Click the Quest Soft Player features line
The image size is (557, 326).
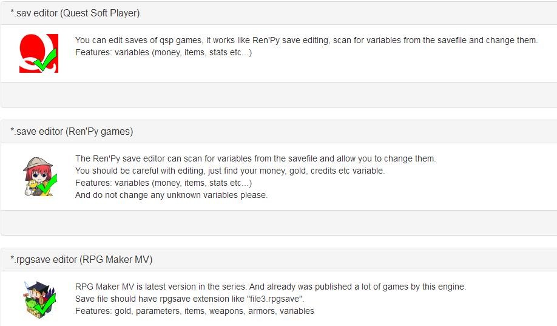[x=163, y=52]
